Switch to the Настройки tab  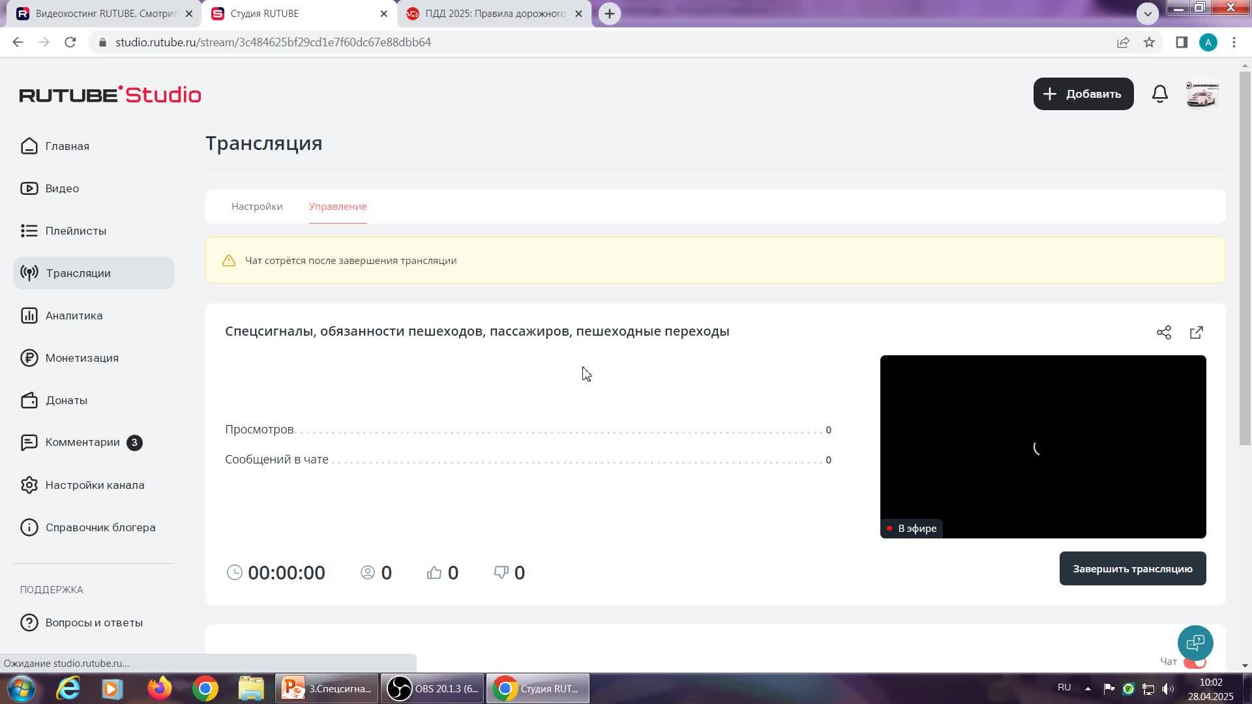257,207
